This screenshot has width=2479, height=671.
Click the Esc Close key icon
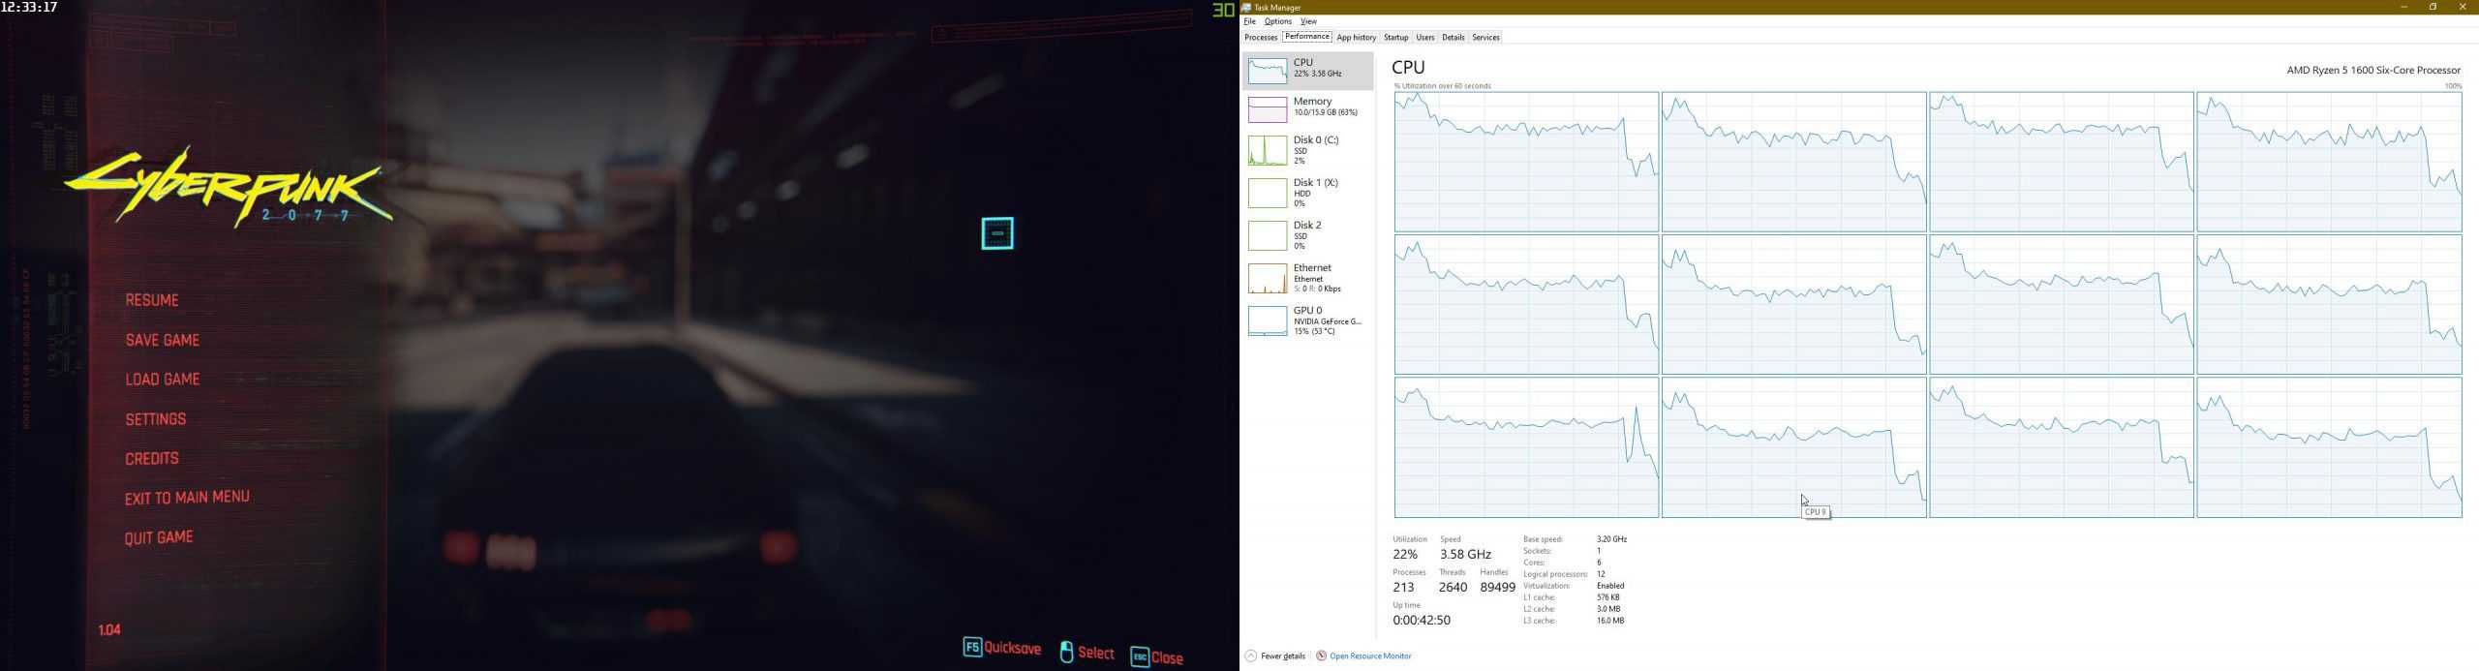(1140, 657)
